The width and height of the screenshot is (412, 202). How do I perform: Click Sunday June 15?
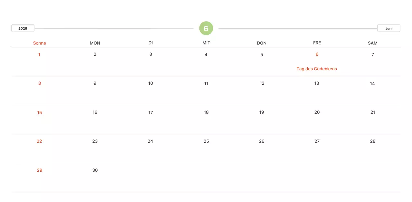pyautogui.click(x=40, y=112)
